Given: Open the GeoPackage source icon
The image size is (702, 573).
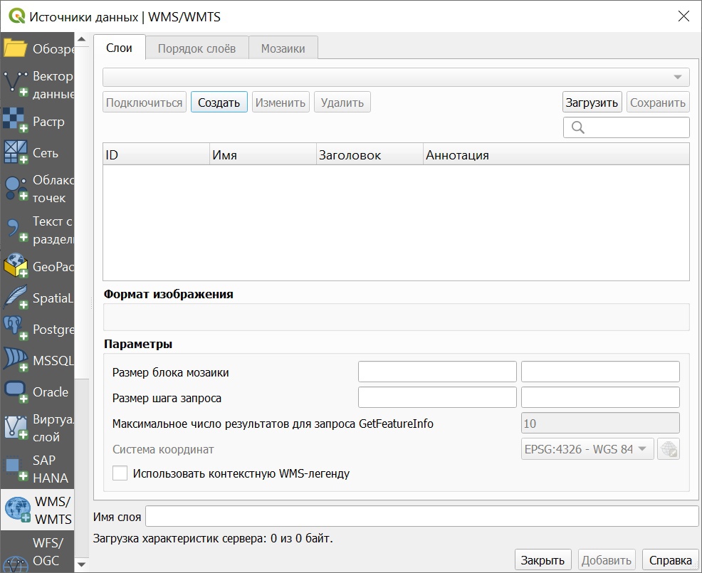Looking at the screenshot, I should click(16, 267).
